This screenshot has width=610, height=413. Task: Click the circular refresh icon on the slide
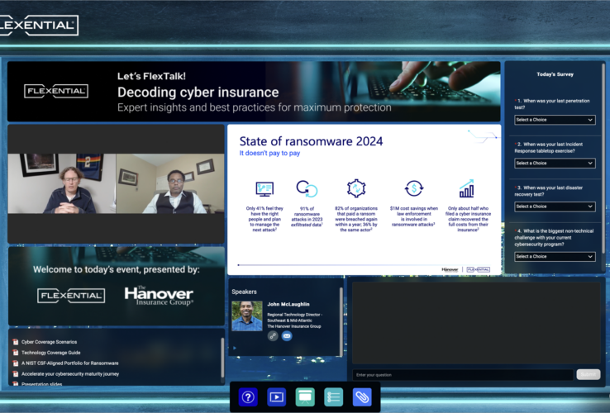(307, 188)
